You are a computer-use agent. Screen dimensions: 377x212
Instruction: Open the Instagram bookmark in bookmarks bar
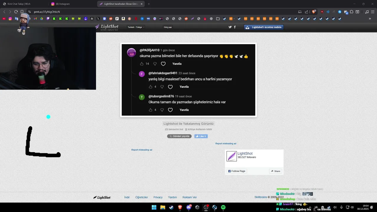click(10, 19)
